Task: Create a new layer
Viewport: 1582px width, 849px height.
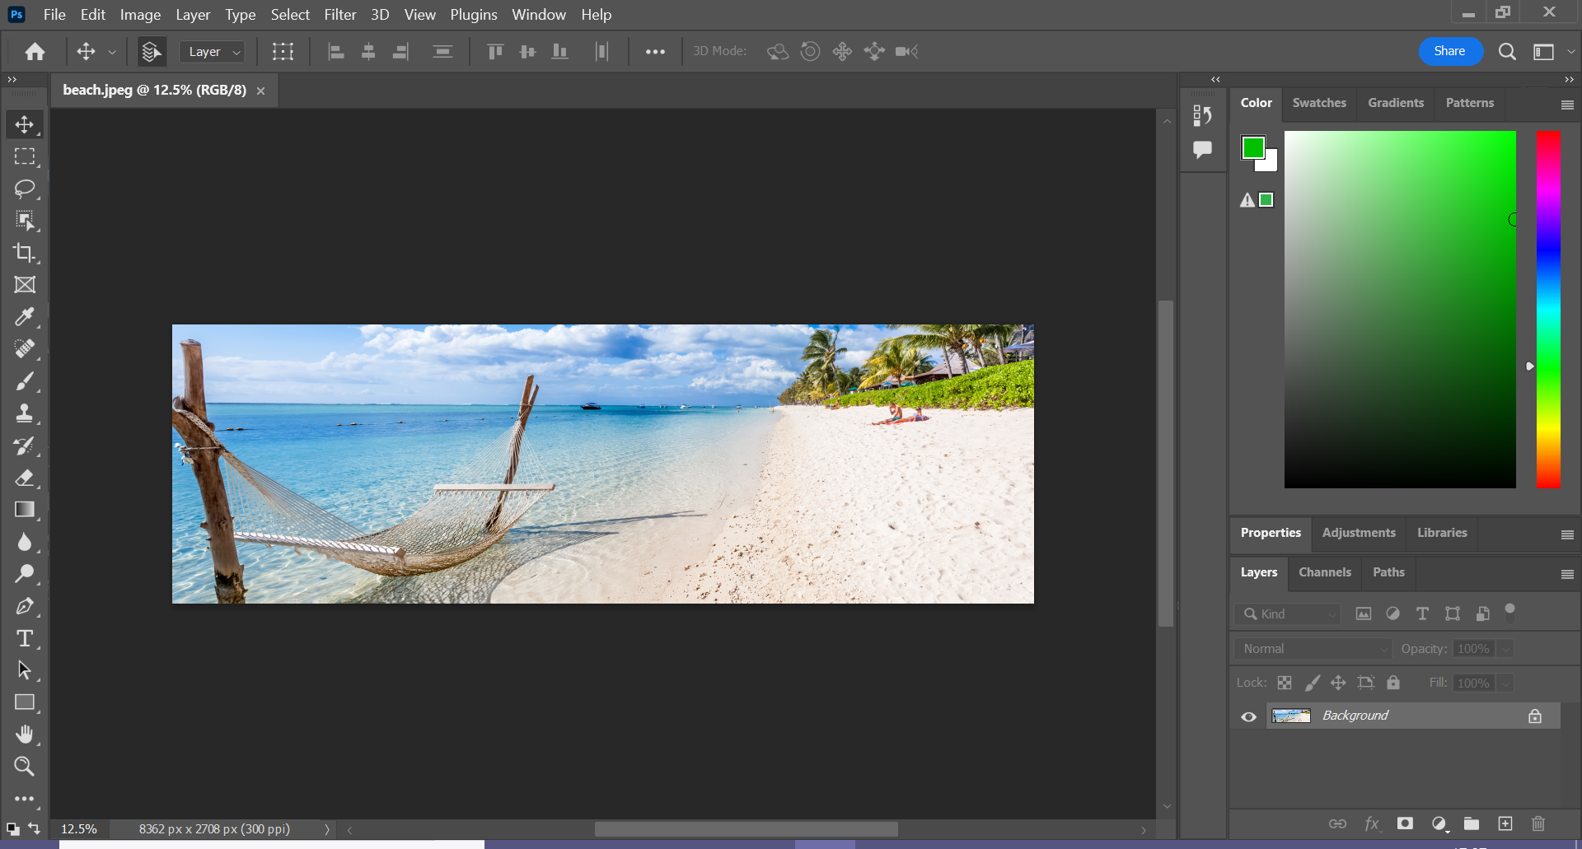Action: (x=1505, y=823)
